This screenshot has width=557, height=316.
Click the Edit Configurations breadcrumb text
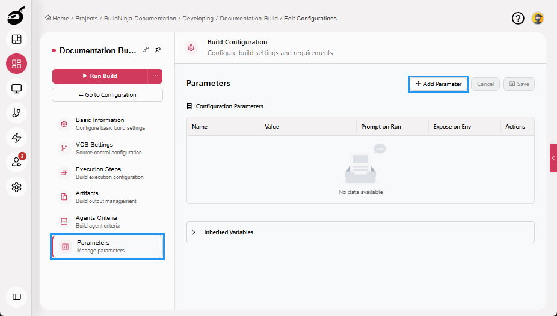310,19
